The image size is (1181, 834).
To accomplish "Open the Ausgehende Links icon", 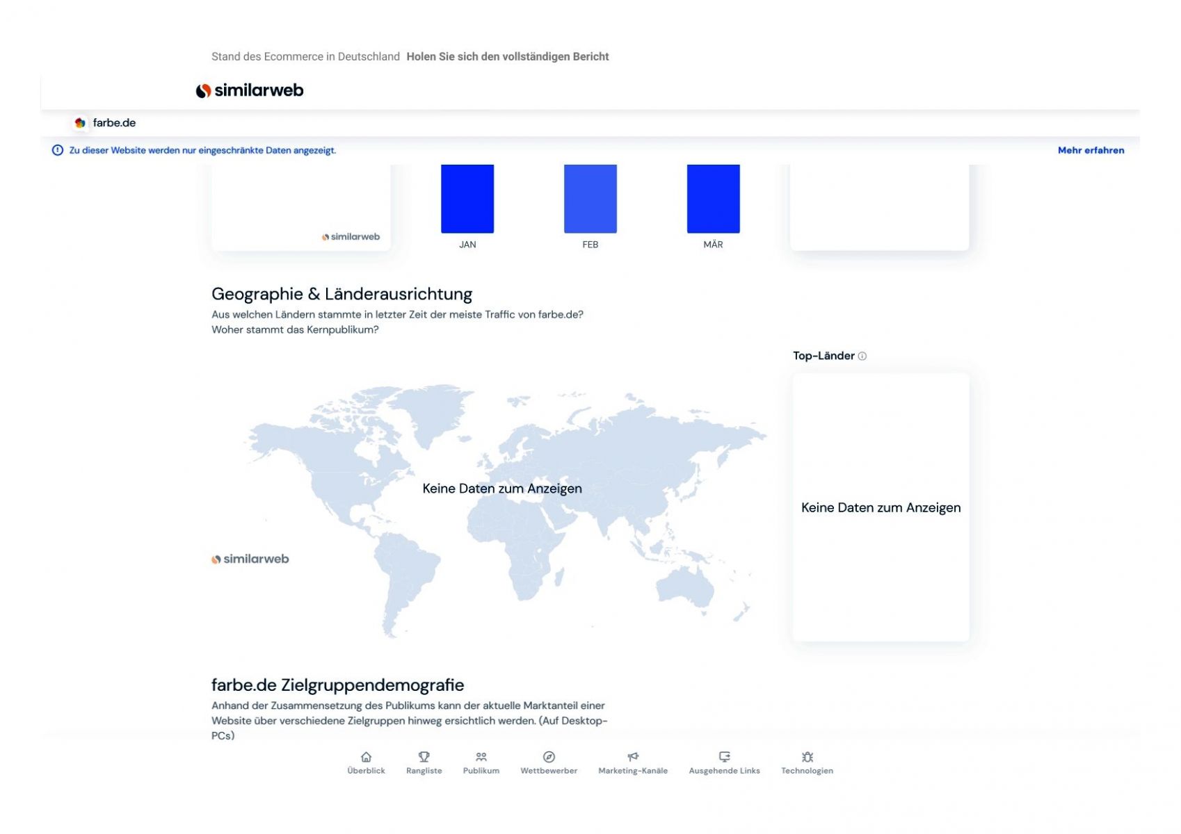I will tap(724, 757).
